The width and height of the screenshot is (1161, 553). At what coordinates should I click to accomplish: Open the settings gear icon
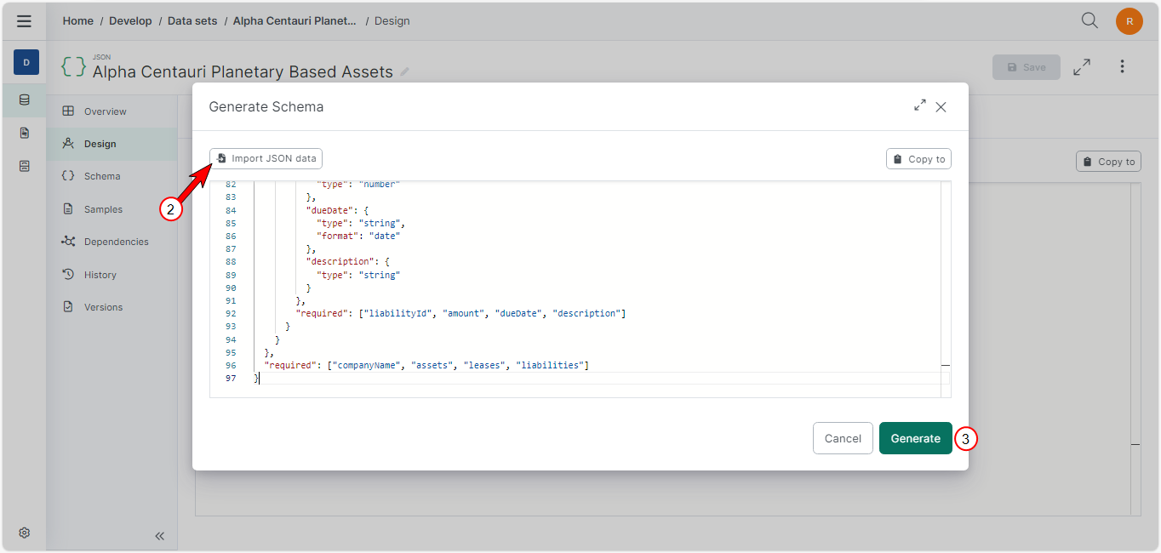[x=25, y=533]
